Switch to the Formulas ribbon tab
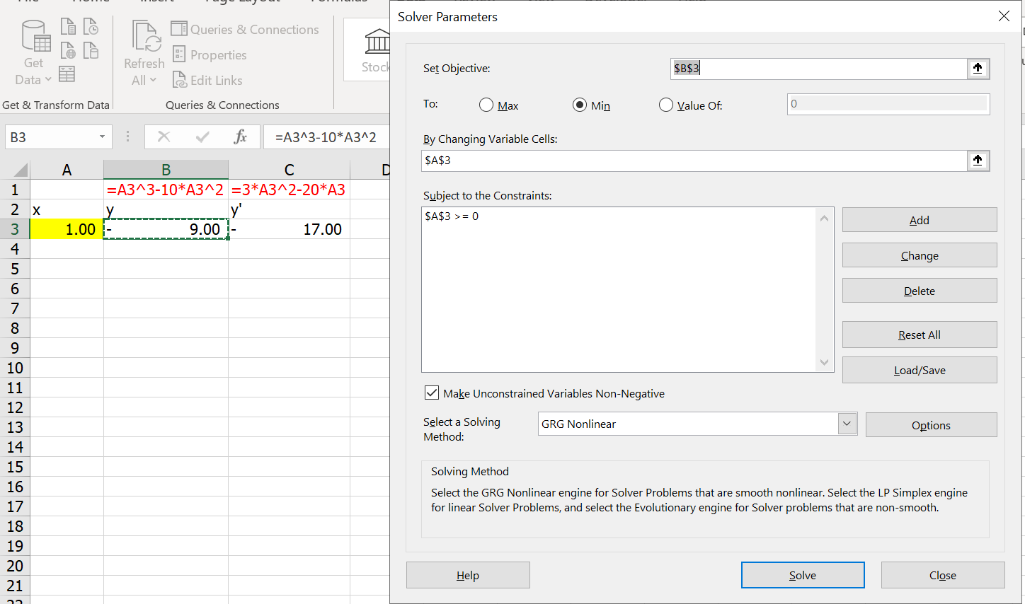Screen dimensions: 1025x604 click(x=338, y=2)
